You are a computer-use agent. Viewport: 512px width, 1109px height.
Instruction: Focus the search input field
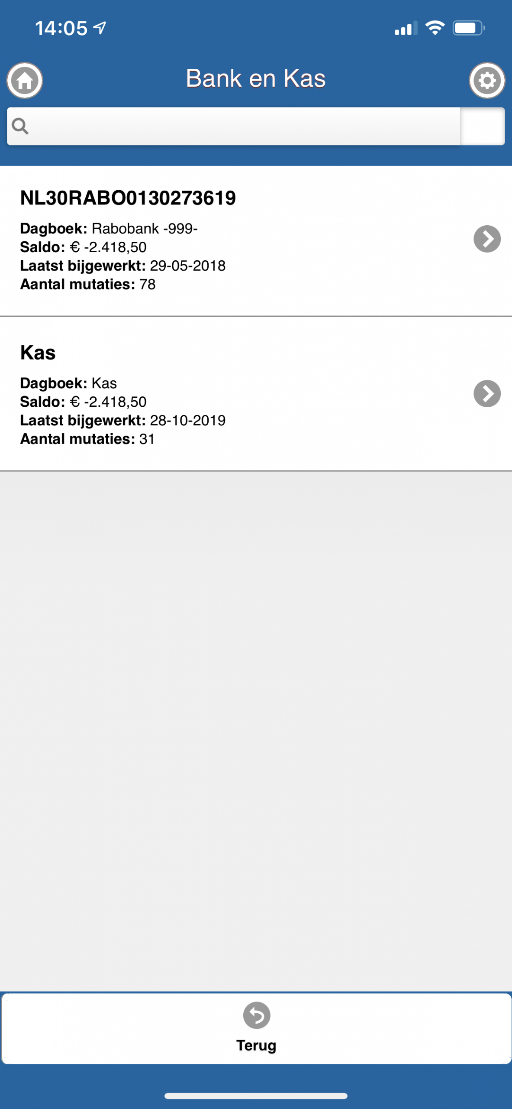click(242, 126)
